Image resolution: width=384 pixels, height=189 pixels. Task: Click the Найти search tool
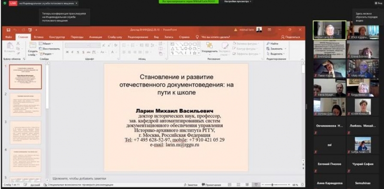273,44
